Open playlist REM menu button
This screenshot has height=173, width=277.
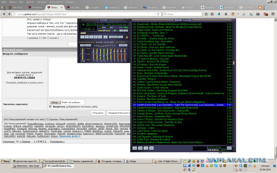[140, 148]
